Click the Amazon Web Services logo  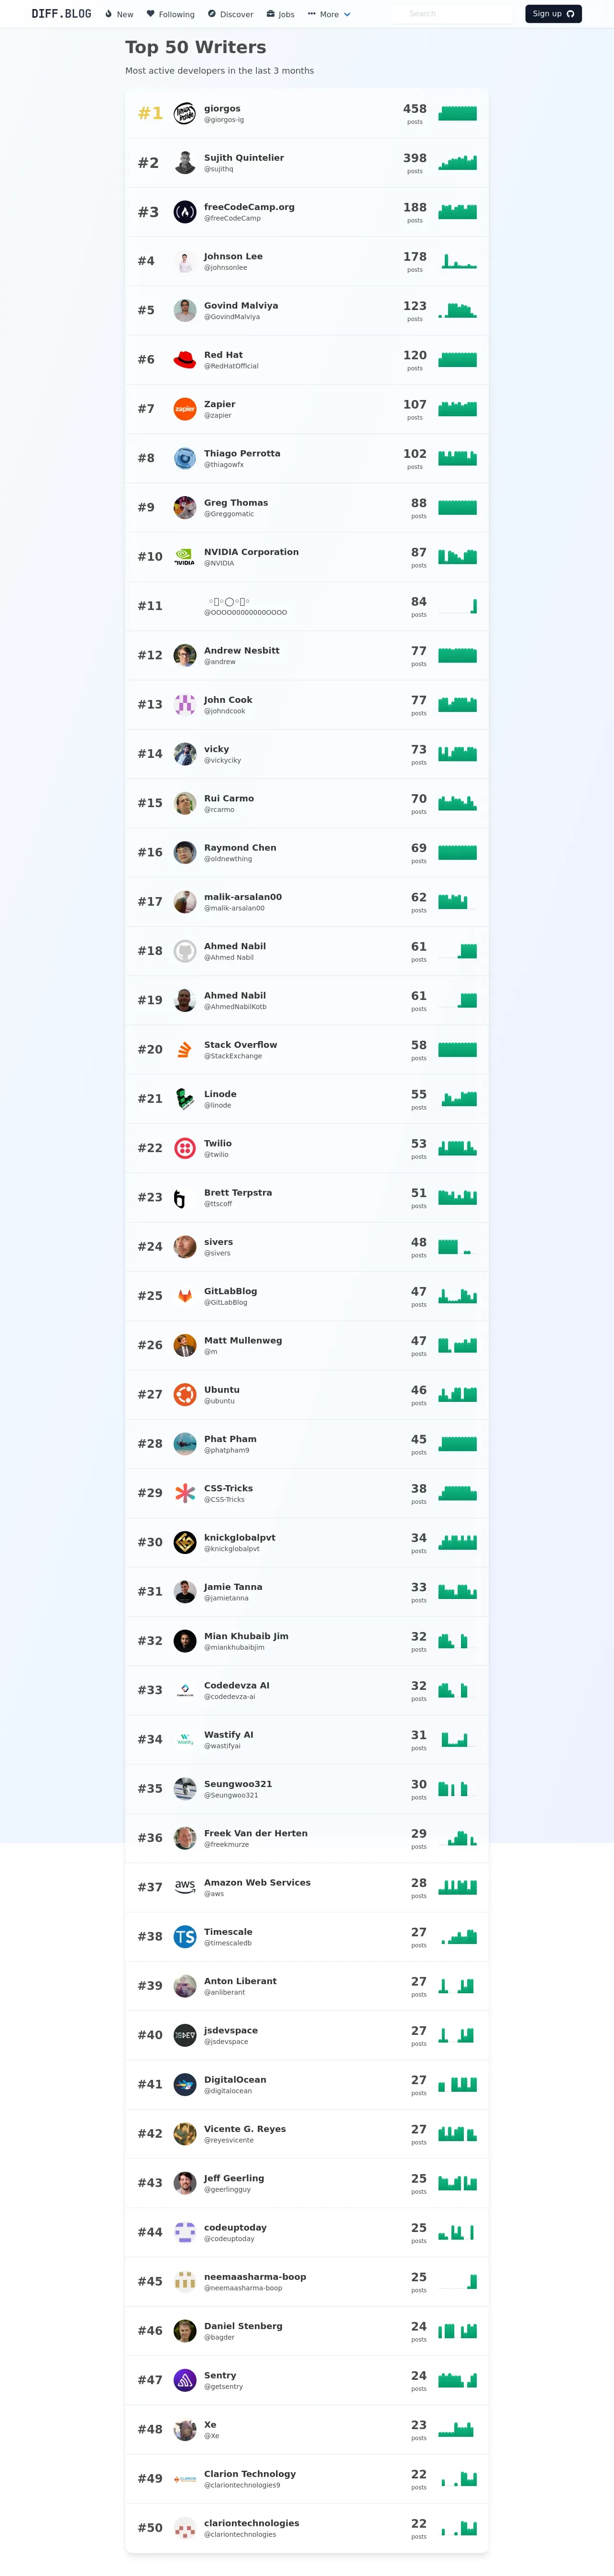(x=185, y=1887)
